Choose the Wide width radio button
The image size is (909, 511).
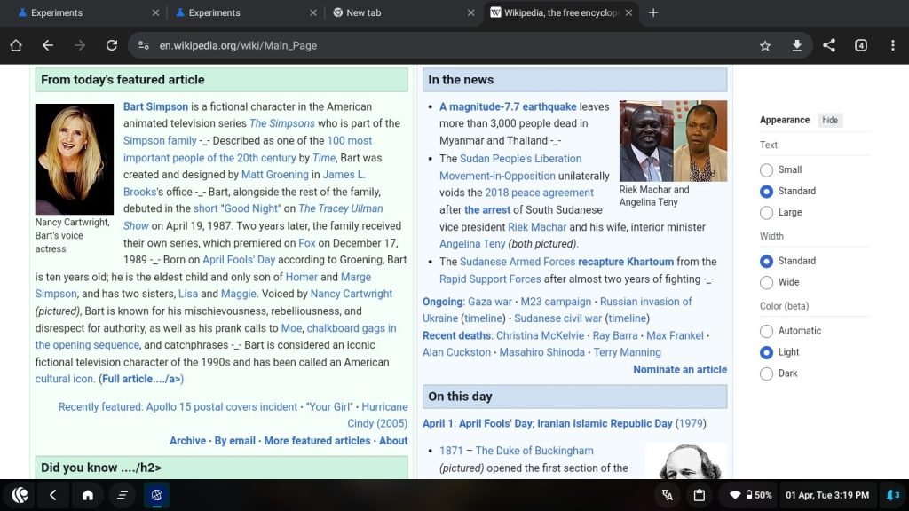[x=767, y=282]
